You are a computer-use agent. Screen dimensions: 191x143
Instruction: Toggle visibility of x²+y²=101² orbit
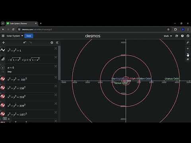[3, 79]
